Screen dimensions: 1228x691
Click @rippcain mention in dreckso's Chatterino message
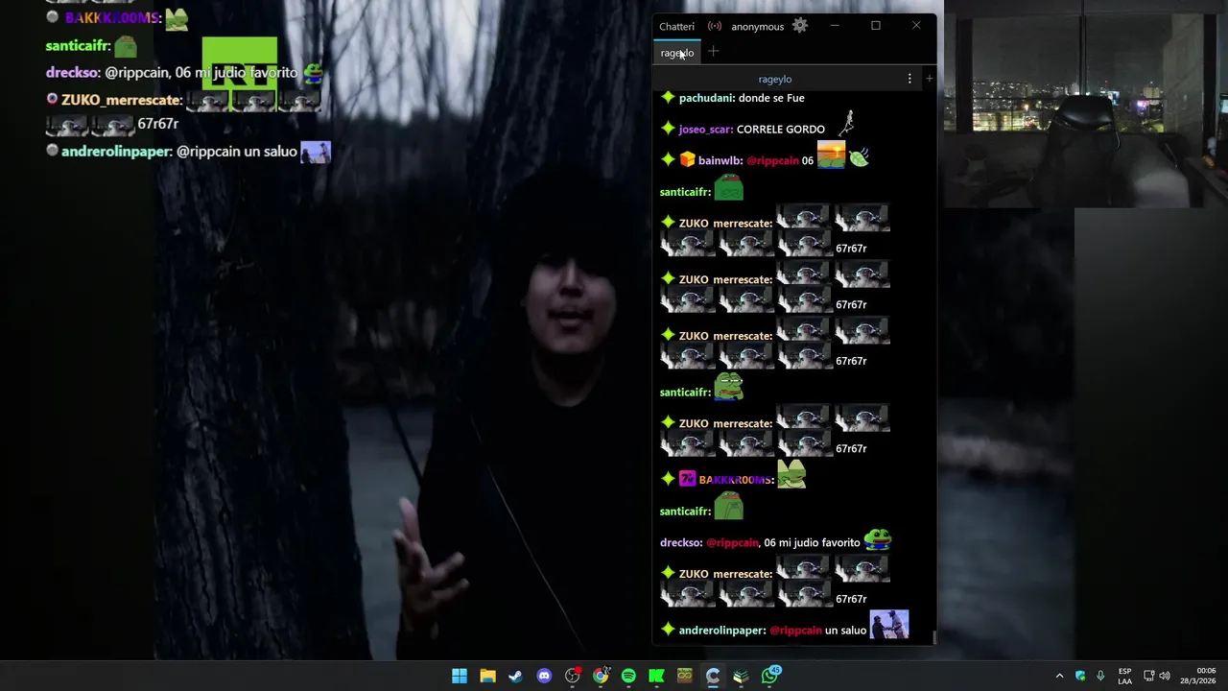point(733,542)
